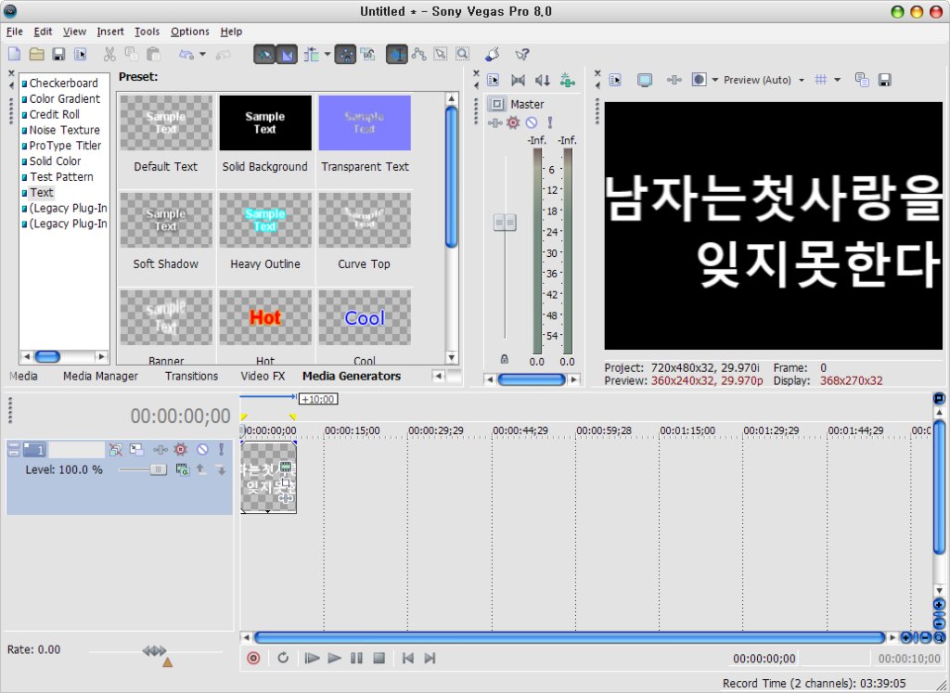
Task: Mute the Master bus
Action: click(x=532, y=123)
